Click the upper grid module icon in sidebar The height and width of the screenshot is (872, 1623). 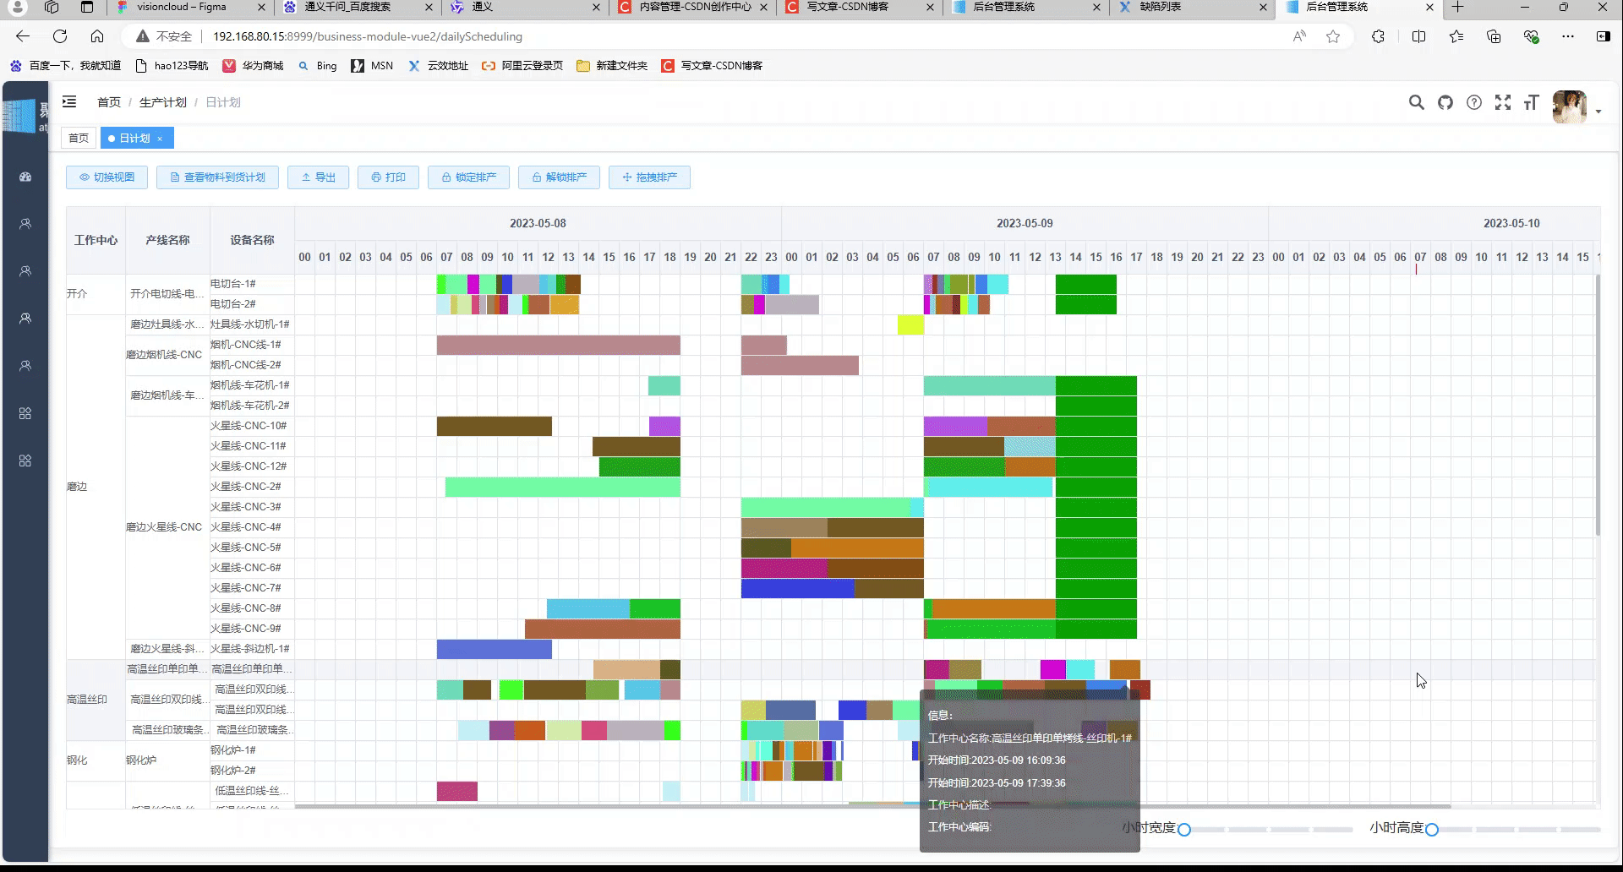coord(25,413)
